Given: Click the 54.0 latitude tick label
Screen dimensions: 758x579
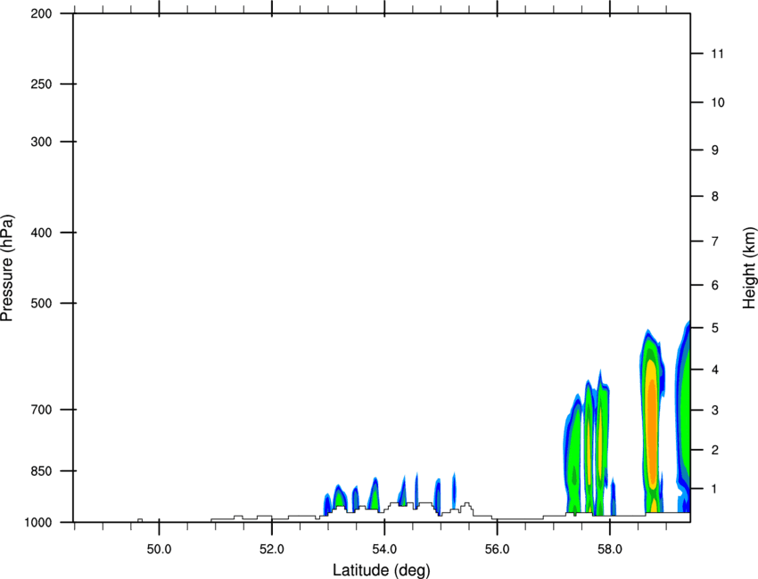Looking at the screenshot, I should point(384,550).
